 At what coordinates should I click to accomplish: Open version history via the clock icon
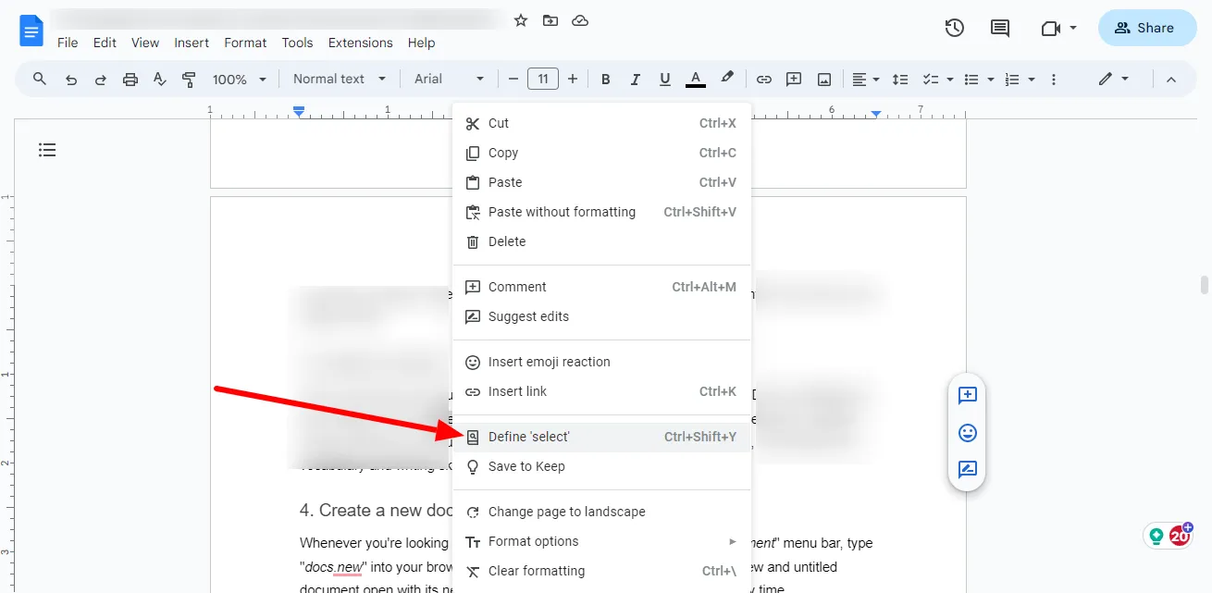coord(954,28)
